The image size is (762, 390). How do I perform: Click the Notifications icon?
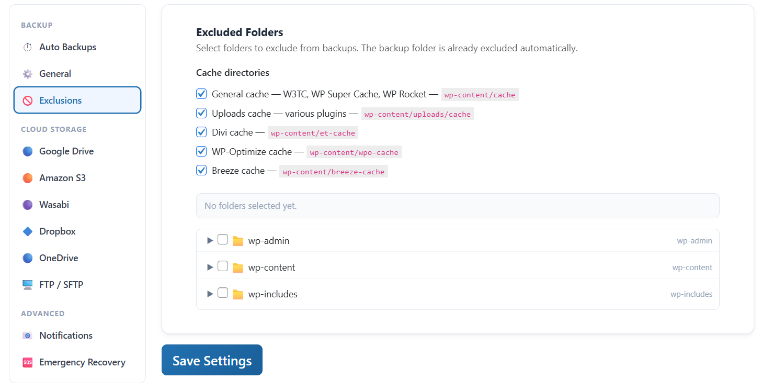28,336
